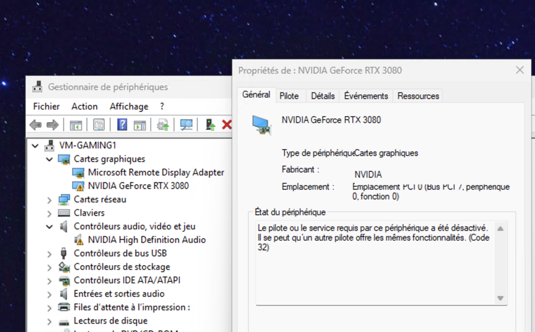The width and height of the screenshot is (535, 332).
Task: Select NVIDIA GeForce RTX 3080 tree entry text
Action: click(138, 186)
